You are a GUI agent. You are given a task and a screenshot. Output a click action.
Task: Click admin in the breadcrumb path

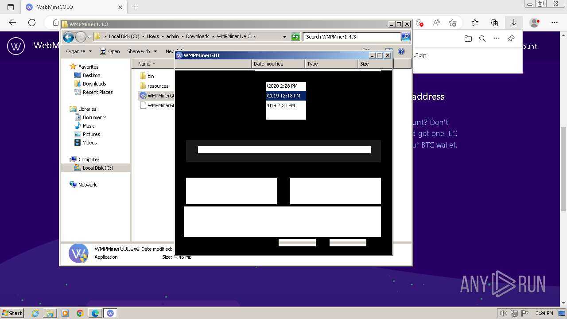coord(172,36)
